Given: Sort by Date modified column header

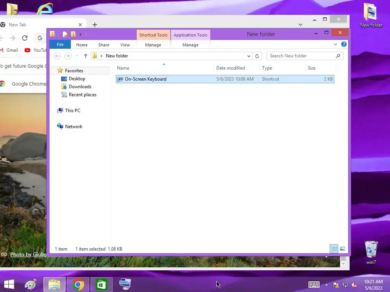Looking at the screenshot, I should tap(236, 68).
